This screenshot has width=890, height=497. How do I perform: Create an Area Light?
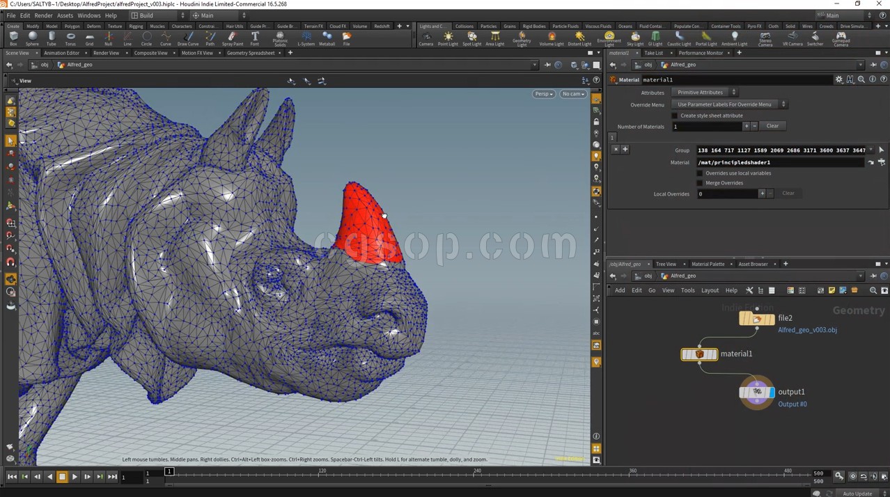(x=494, y=38)
